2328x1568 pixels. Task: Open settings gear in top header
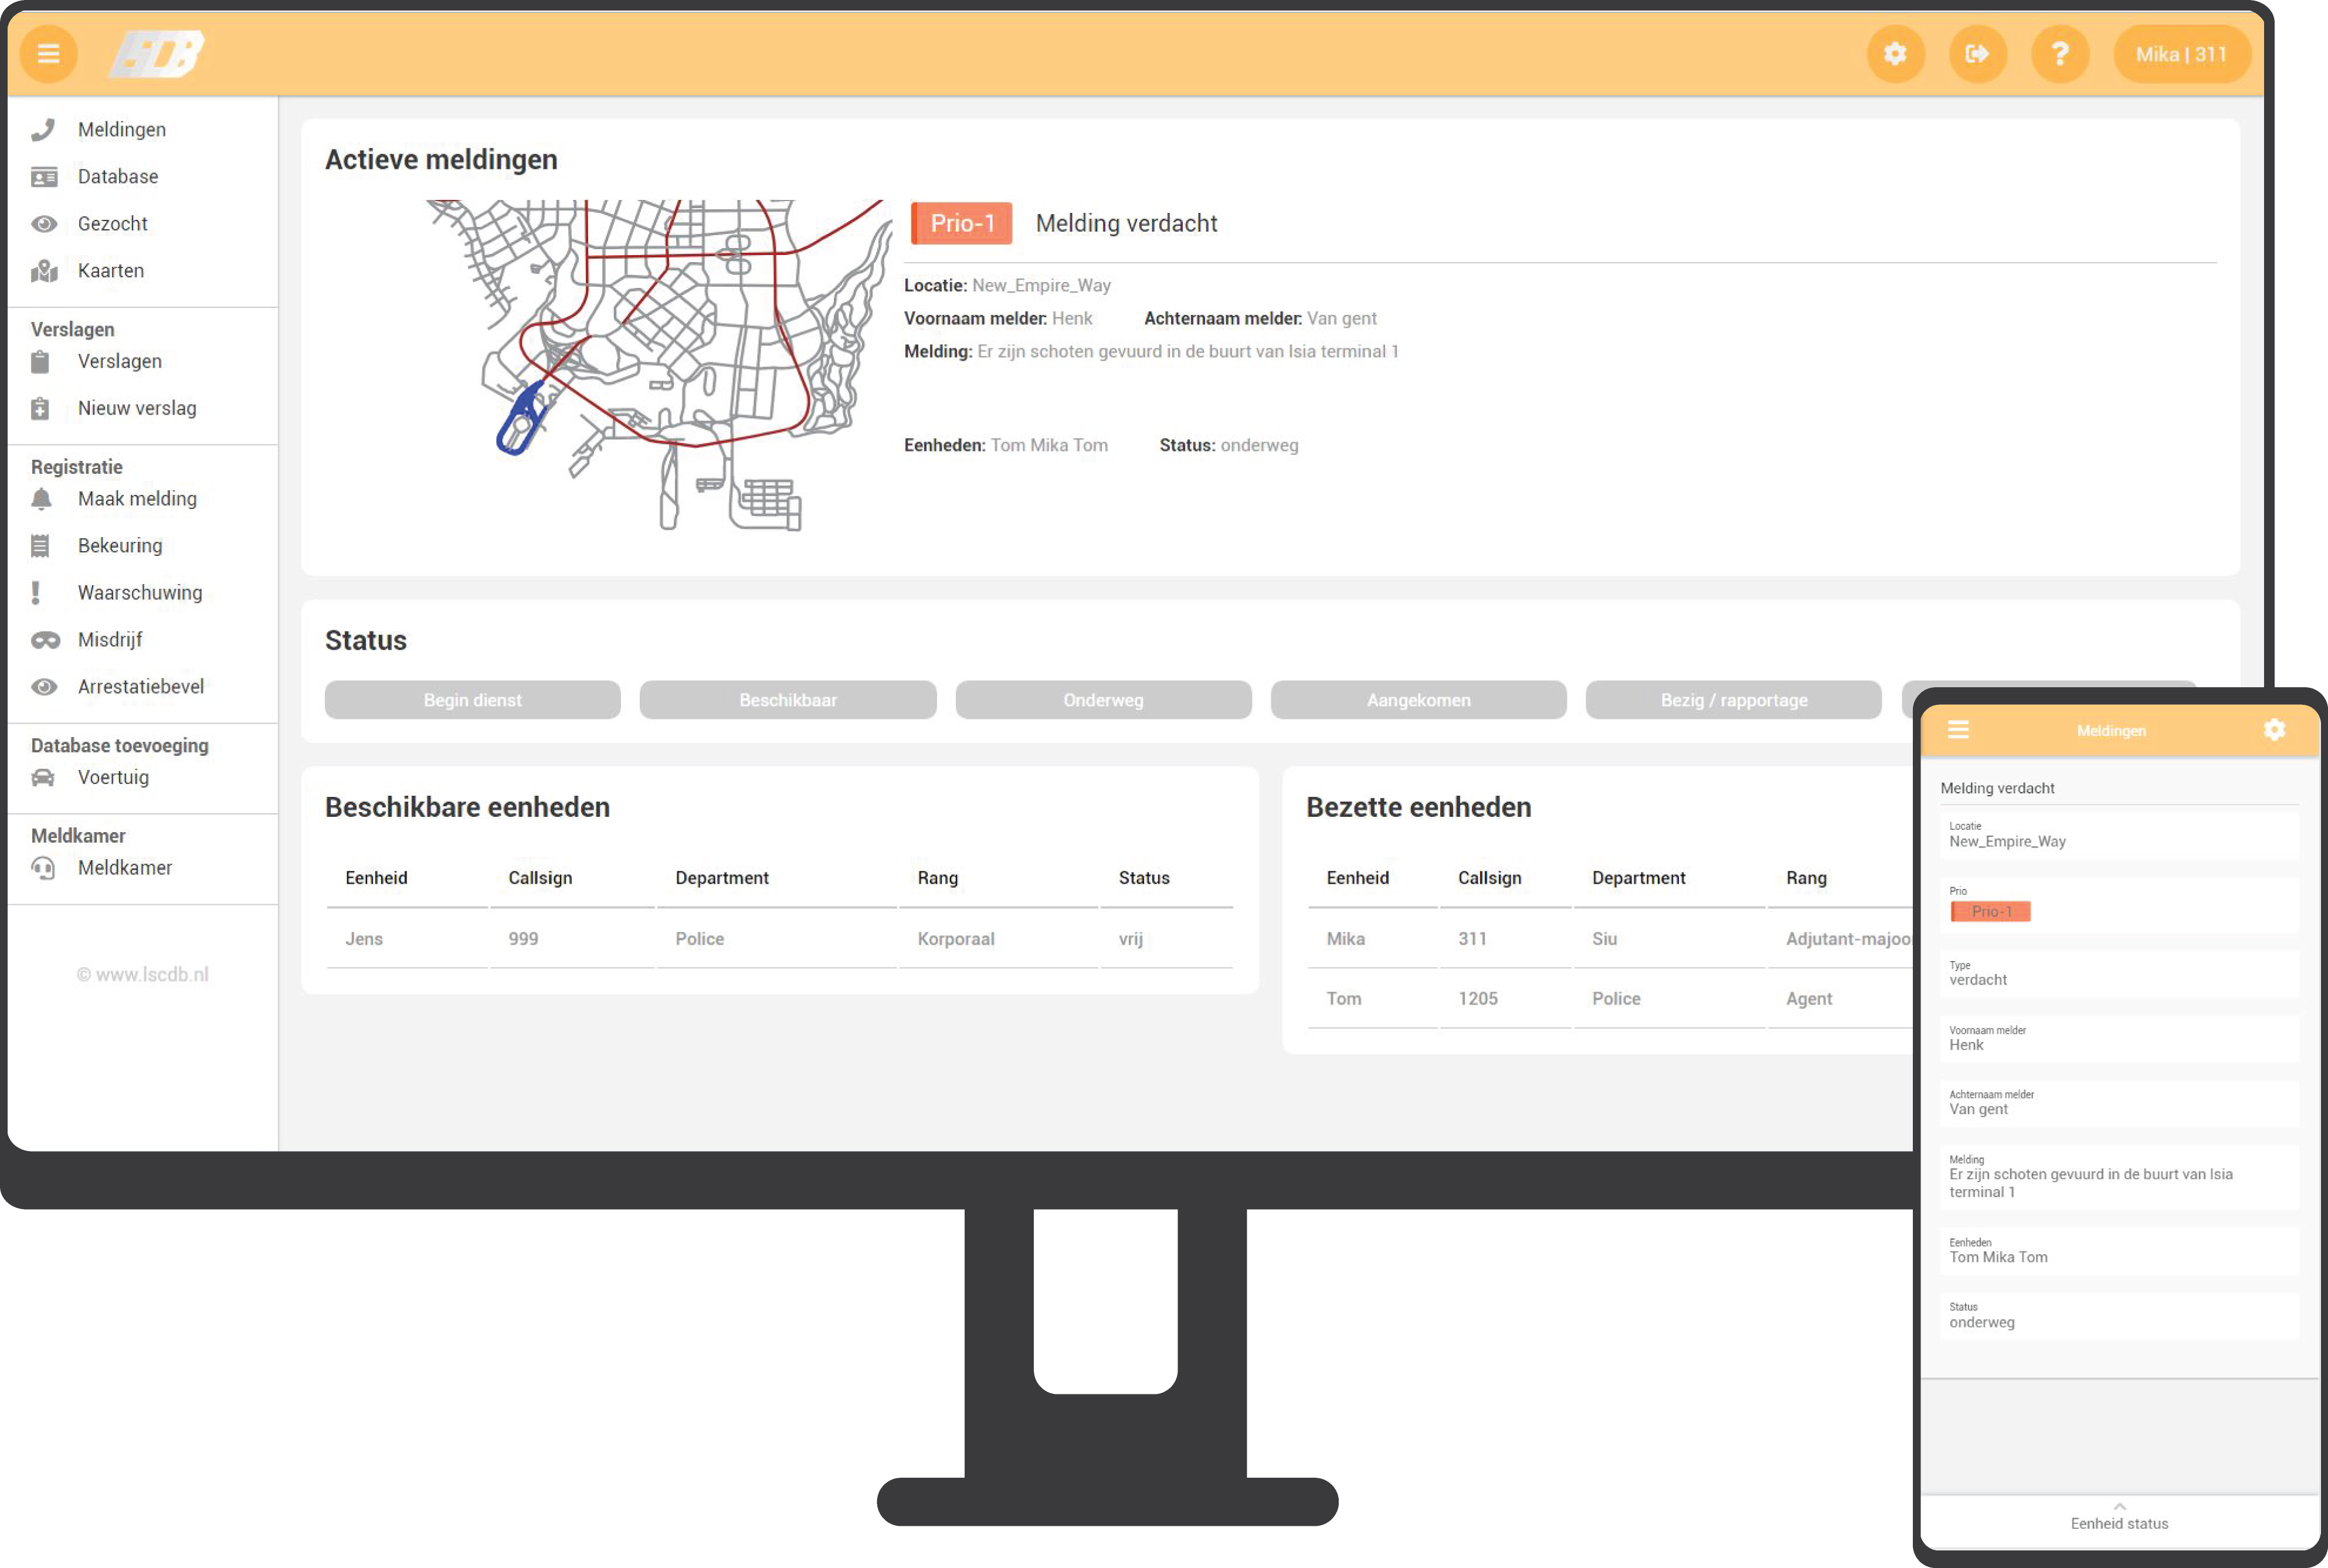pyautogui.click(x=1895, y=54)
